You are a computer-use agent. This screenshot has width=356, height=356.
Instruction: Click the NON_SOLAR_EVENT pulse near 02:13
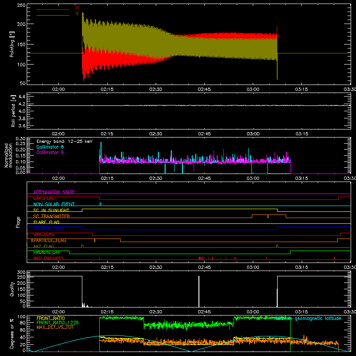click(x=101, y=204)
